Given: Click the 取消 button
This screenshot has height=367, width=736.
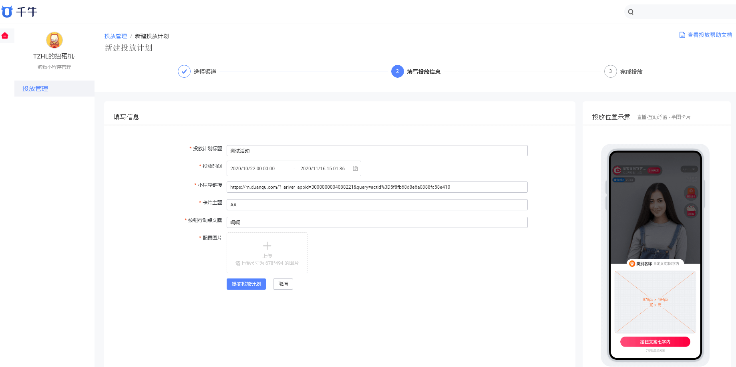Looking at the screenshot, I should coord(283,284).
